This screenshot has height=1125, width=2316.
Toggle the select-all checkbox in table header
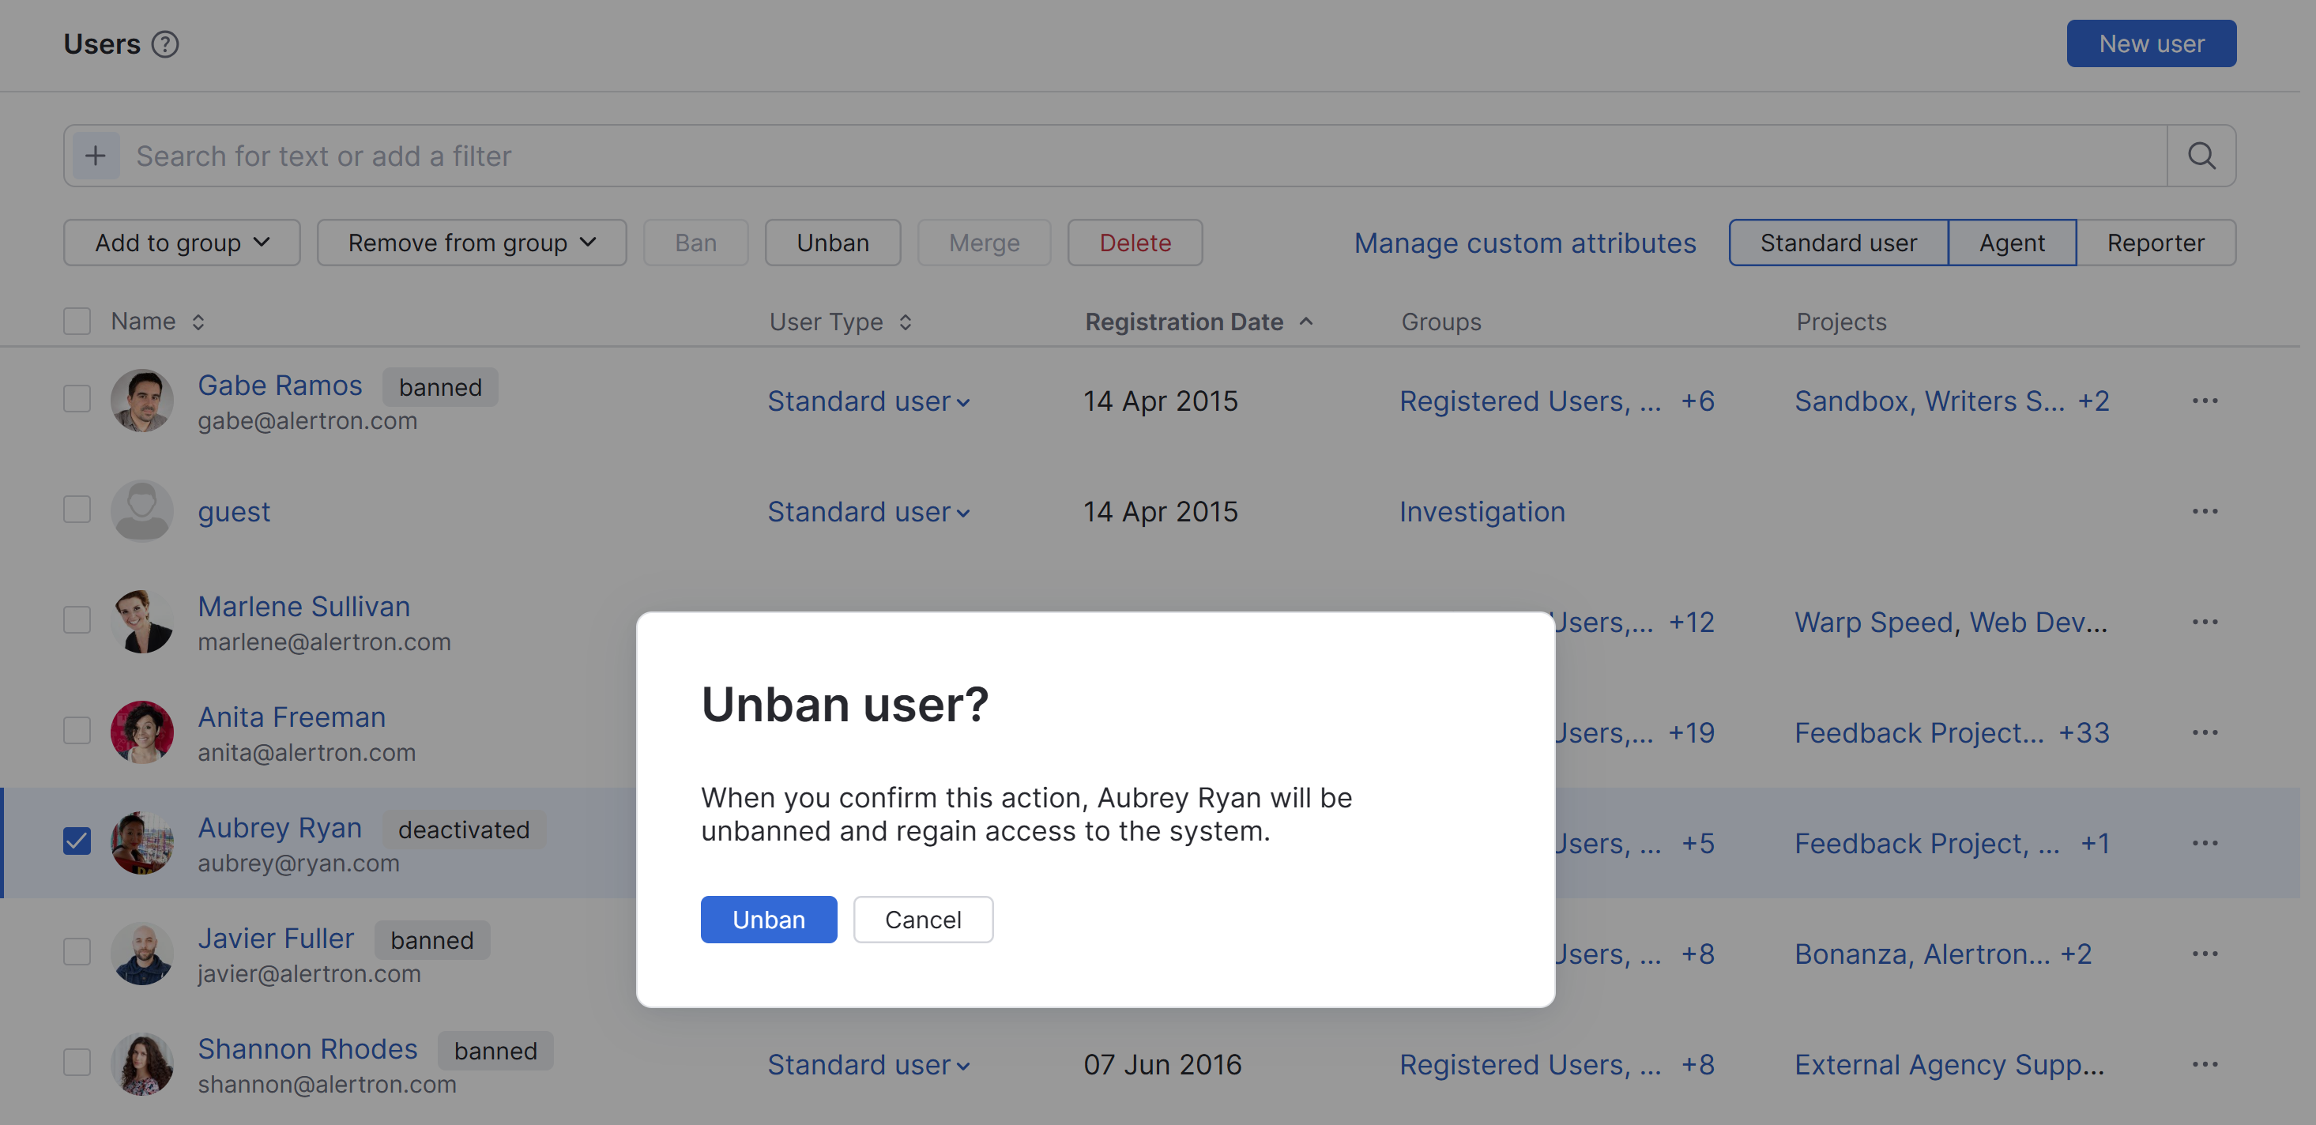coord(77,321)
